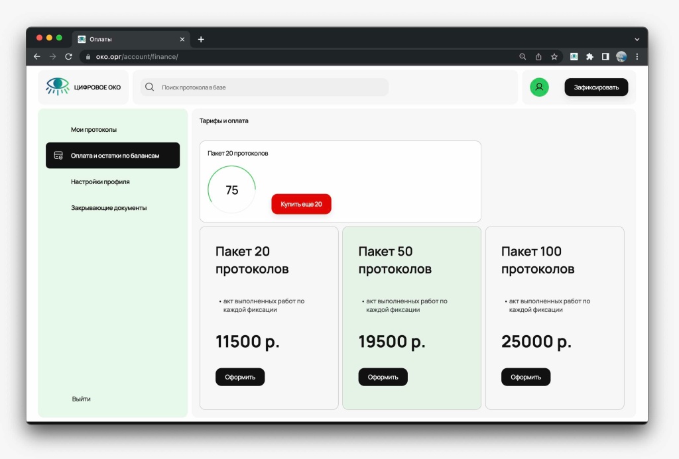Click the share icon in address bar
This screenshot has width=679, height=459.
tap(538, 57)
